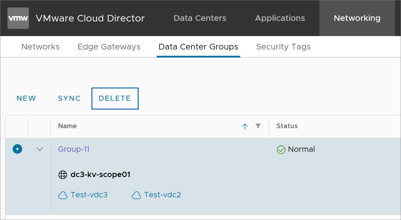Image resolution: width=401 pixels, height=220 pixels.
Task: Click the NEW button
Action: pyautogui.click(x=26, y=98)
